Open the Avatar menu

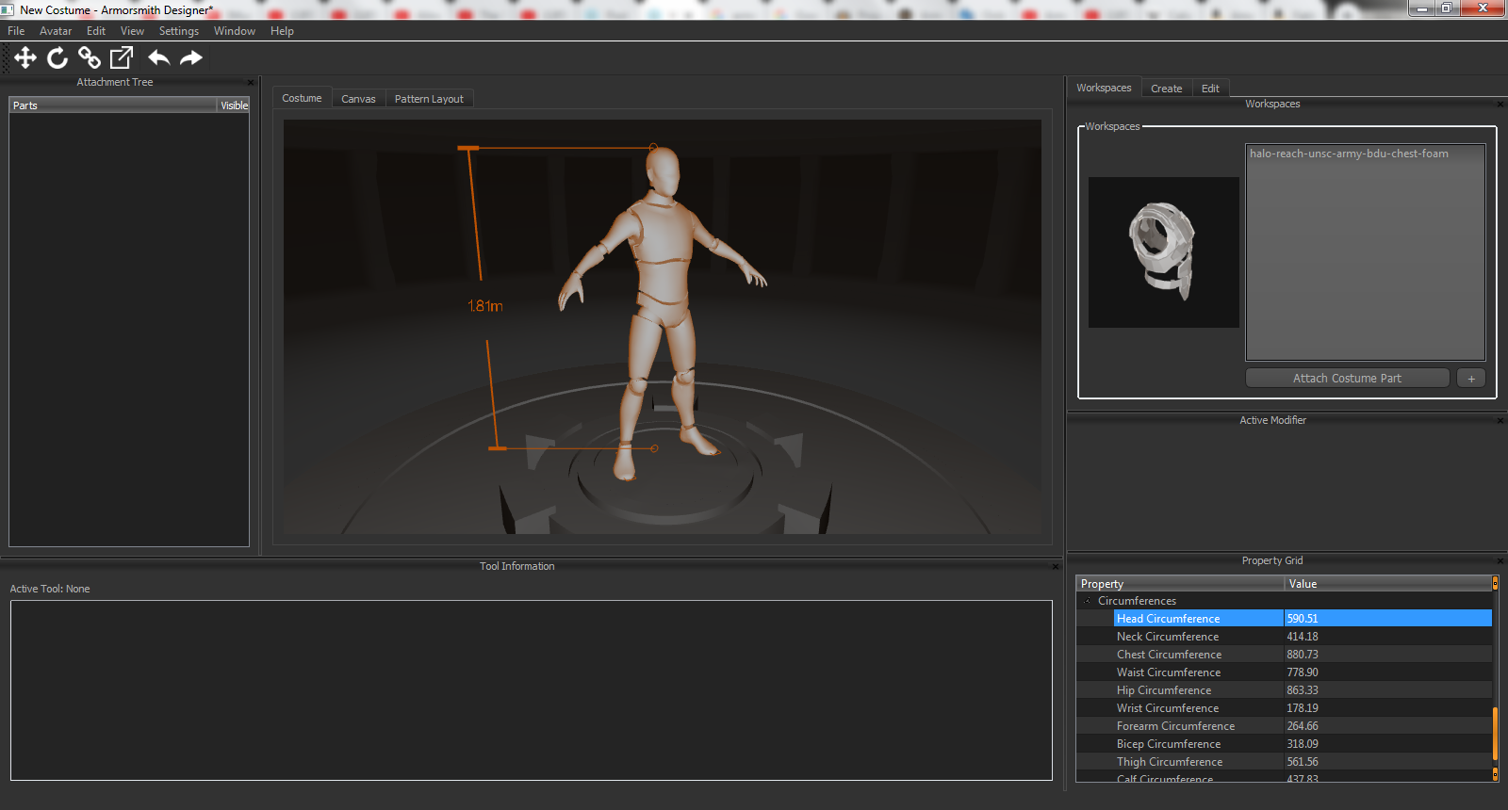56,31
